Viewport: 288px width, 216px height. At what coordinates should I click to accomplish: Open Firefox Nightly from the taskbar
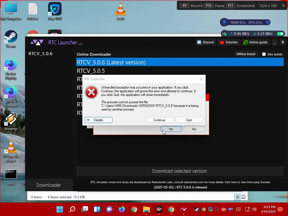coord(121,209)
